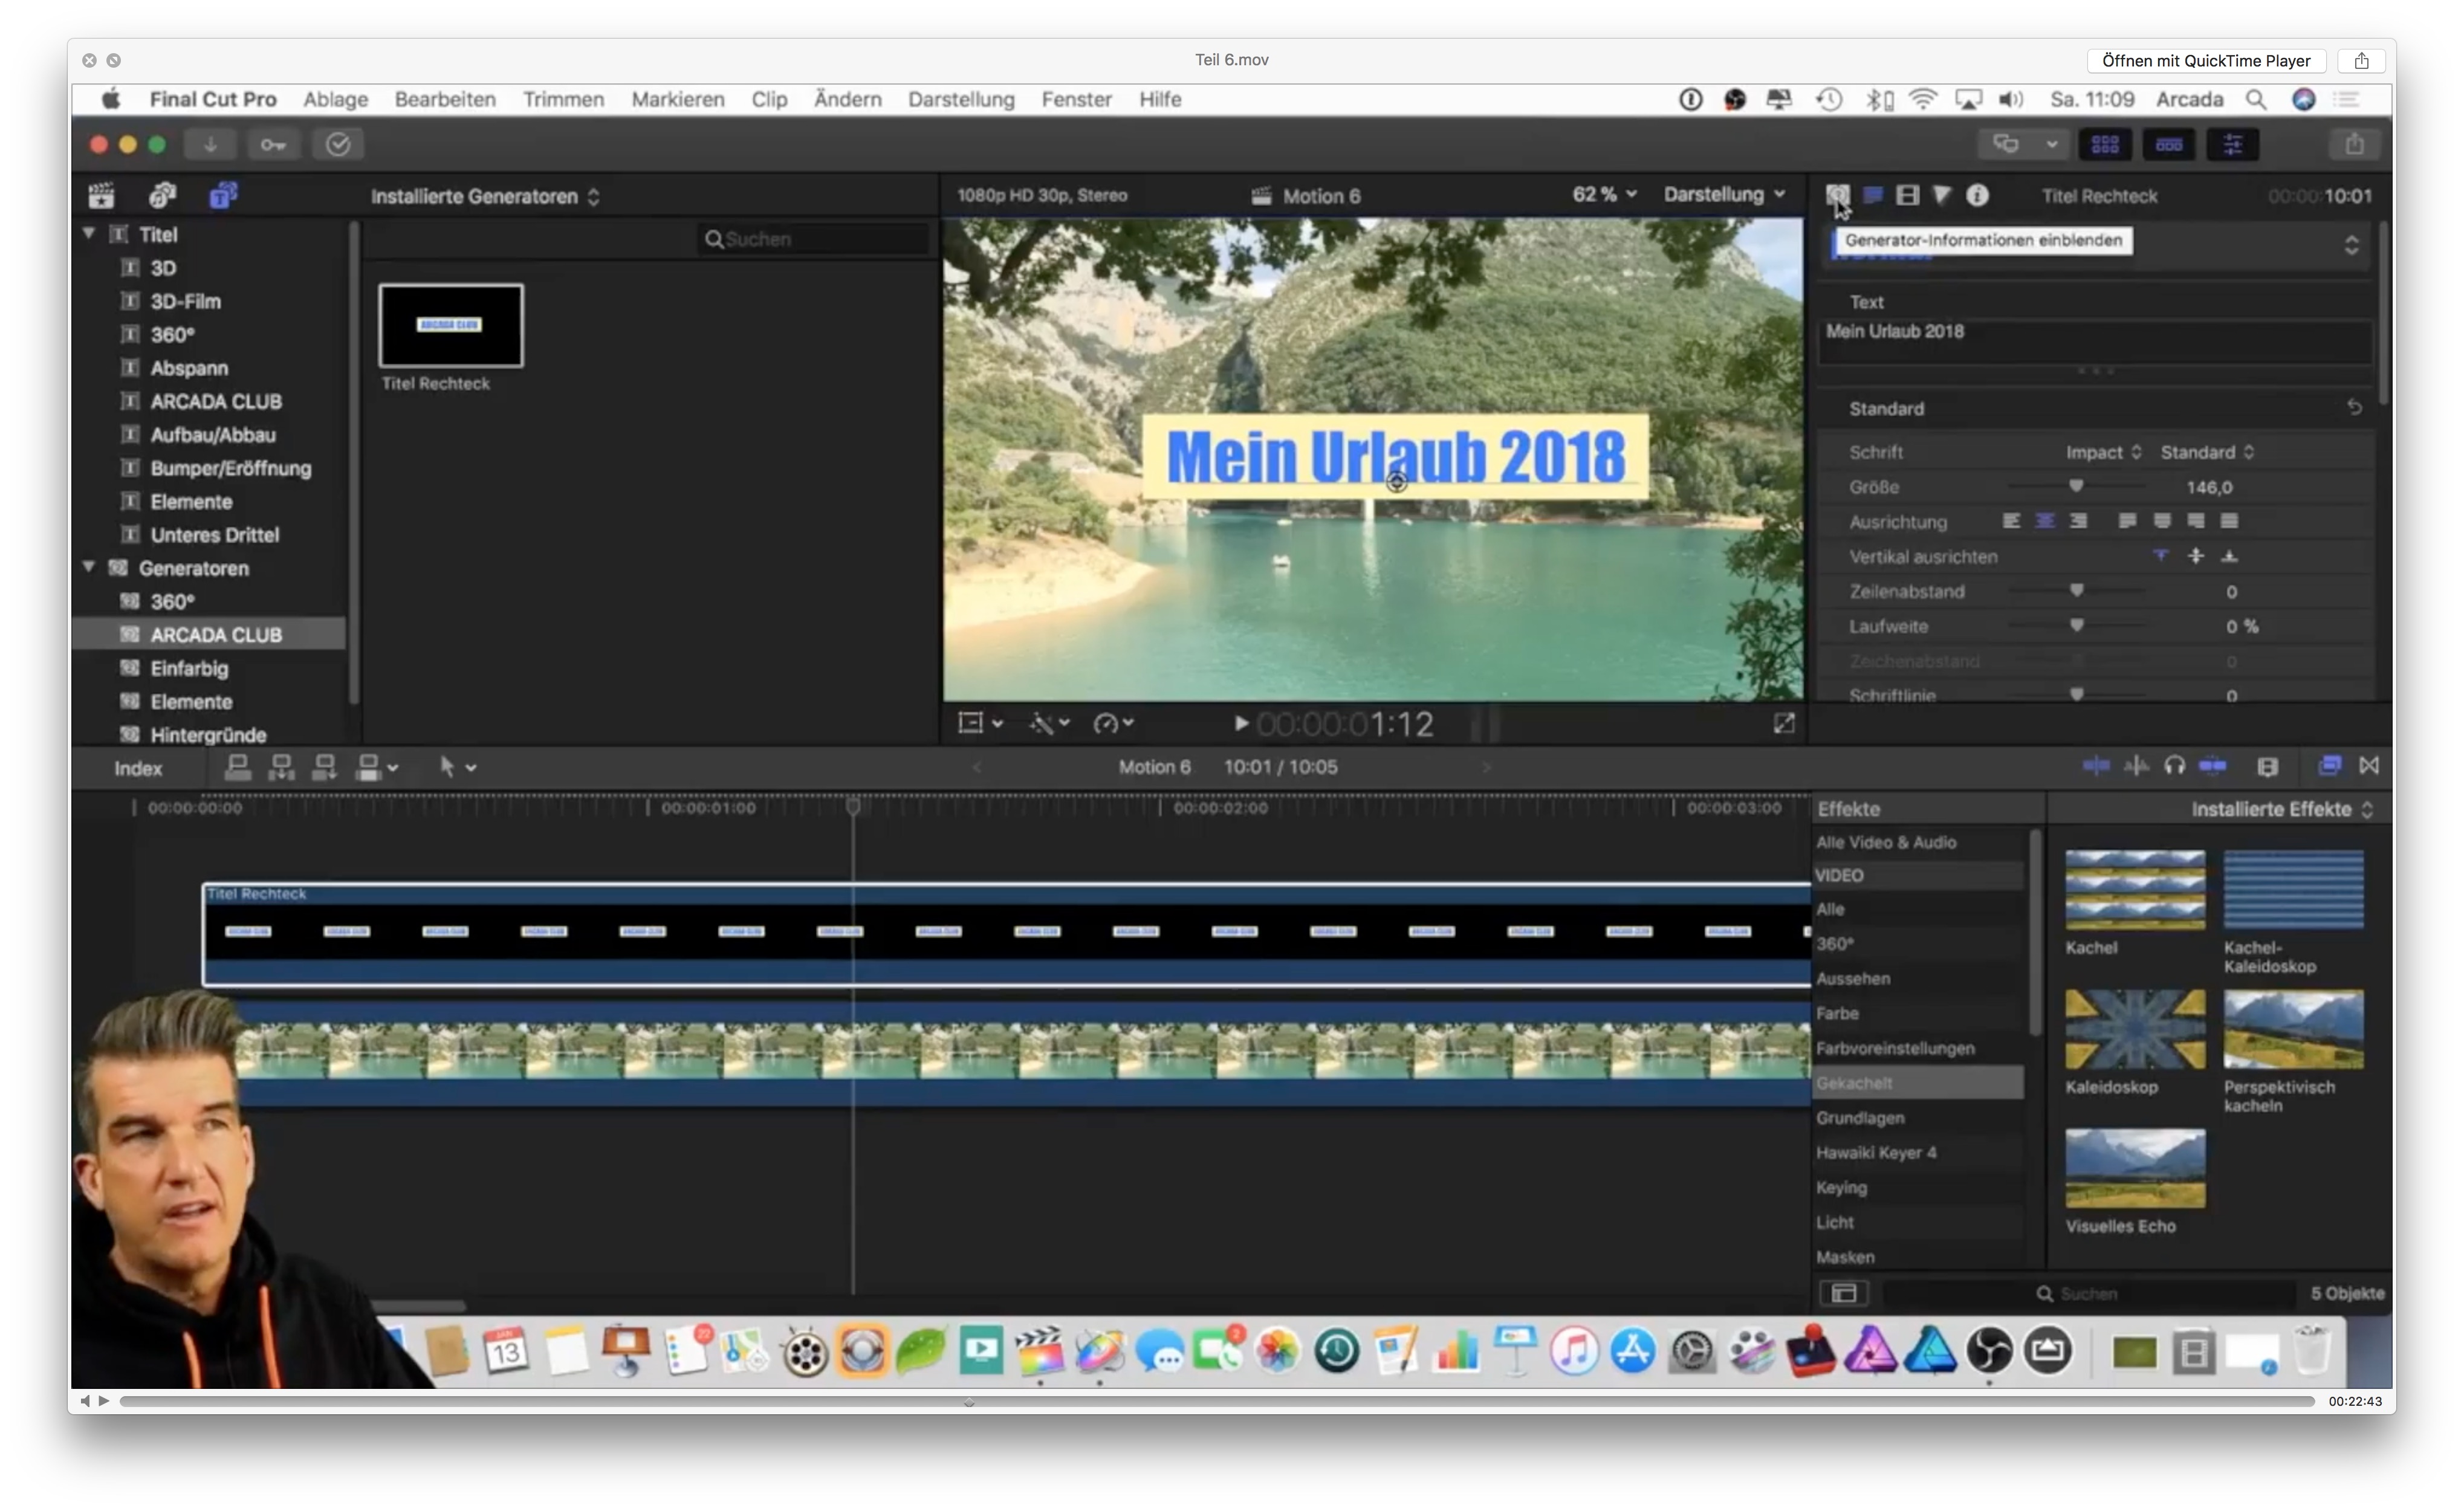Toggle audio skimming headphones icon
This screenshot has width=2464, height=1511.
tap(2174, 766)
